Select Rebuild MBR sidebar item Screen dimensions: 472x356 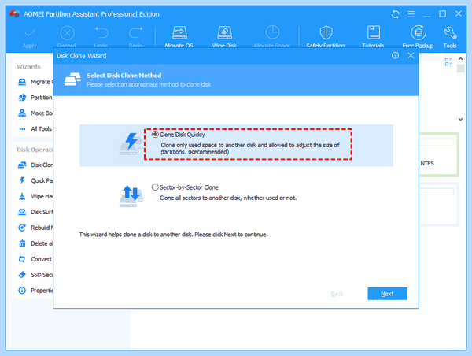35,228
